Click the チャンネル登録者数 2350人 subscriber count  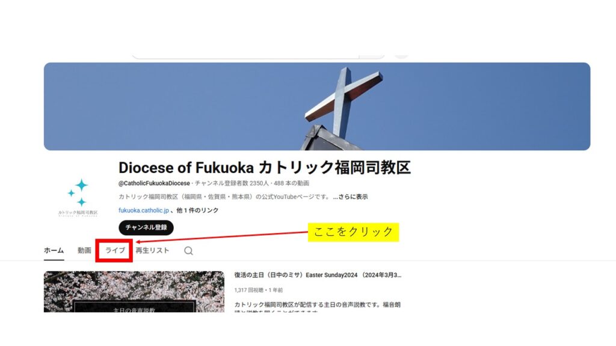[x=232, y=183]
